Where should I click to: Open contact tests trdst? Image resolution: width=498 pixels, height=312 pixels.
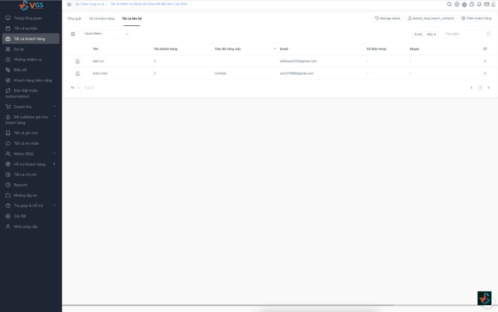click(100, 73)
